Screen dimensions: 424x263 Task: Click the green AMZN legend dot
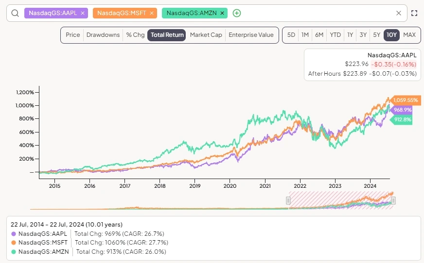point(14,252)
